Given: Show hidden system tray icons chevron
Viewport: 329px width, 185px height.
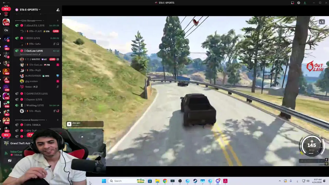Looking at the screenshot, I should [280, 181].
